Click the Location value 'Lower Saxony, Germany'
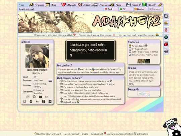Viewport: 181px width, 136px height. tap(40, 85)
